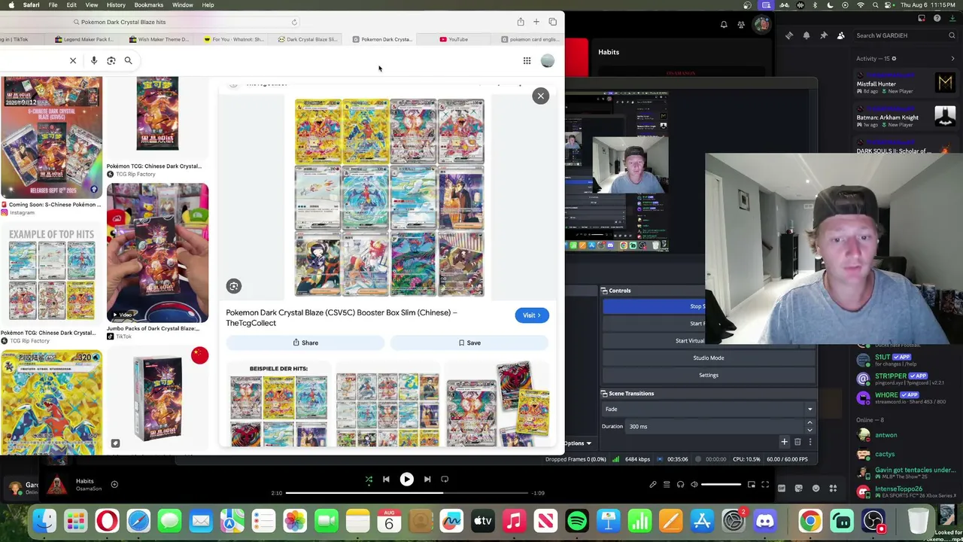963x542 pixels.
Task: Open the Safari File menu
Action: (x=53, y=5)
